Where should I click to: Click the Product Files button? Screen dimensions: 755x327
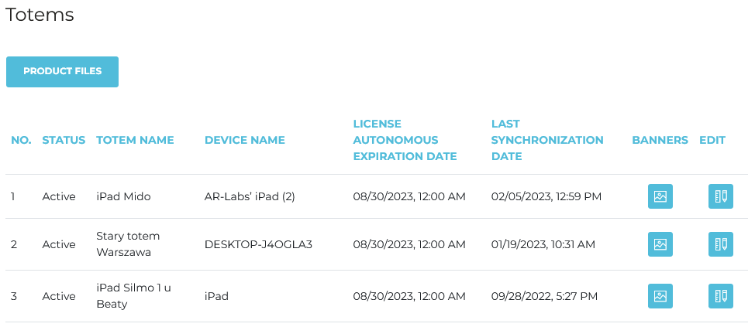(62, 71)
